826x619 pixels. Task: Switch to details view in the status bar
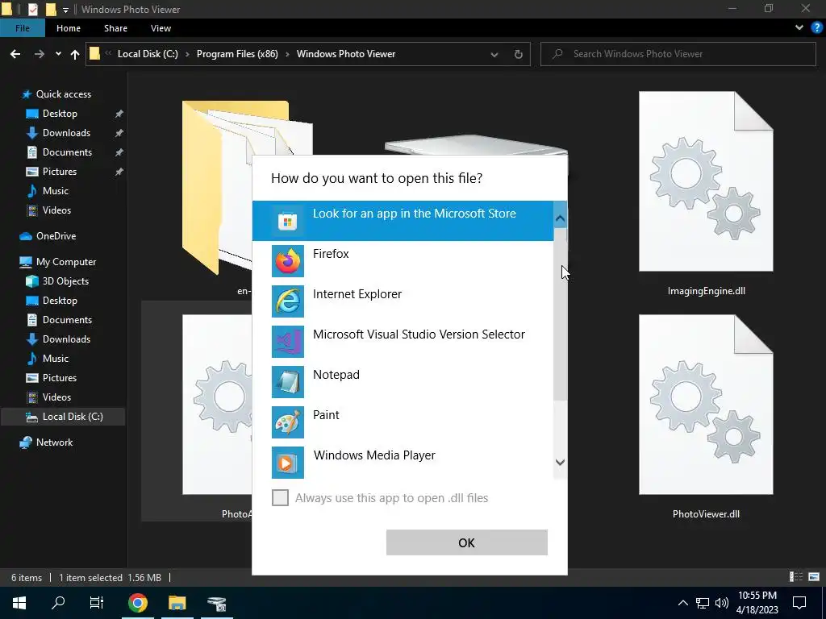pyautogui.click(x=796, y=577)
